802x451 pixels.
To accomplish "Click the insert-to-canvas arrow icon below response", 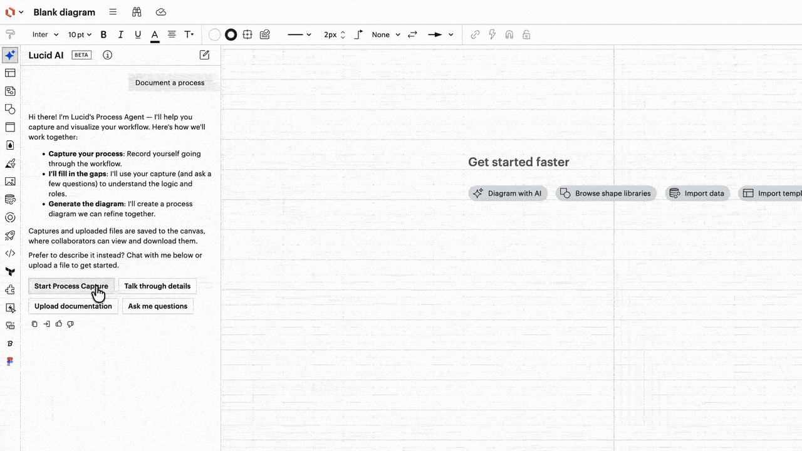I will click(x=47, y=324).
